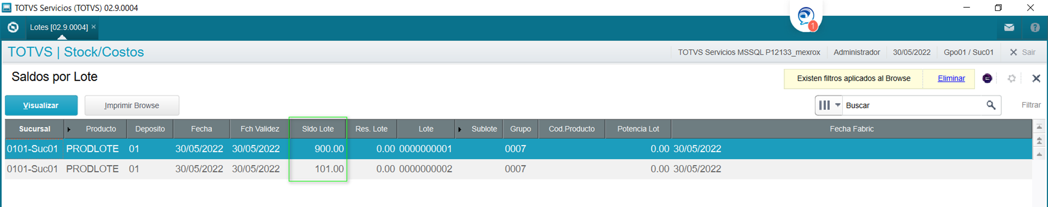
Task: Click scrollbar single-line up arrow
Action: (x=1039, y=154)
